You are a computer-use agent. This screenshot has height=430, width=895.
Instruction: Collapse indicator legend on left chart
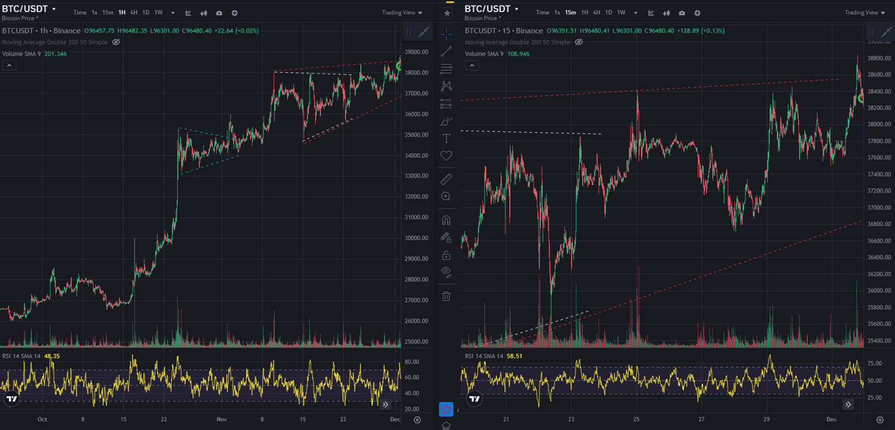9,65
